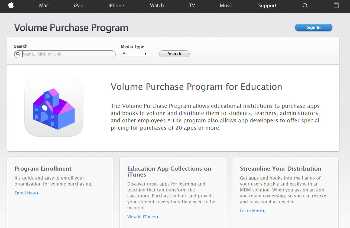Click the blue Sign In button

pos(313,27)
